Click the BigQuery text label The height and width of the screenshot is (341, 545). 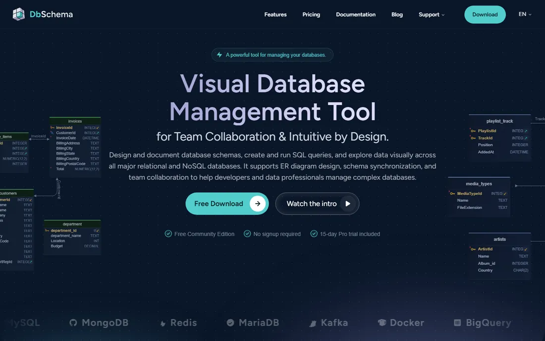point(489,323)
